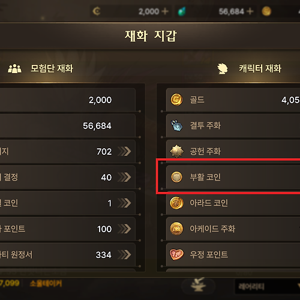Viewport: 300px width, 300px height.
Task: Click the plus button after 2,000
Action: (165, 11)
